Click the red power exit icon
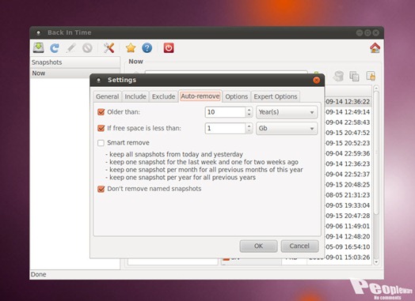 point(169,48)
